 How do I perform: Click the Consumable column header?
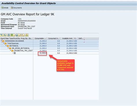click(x=40, y=38)
